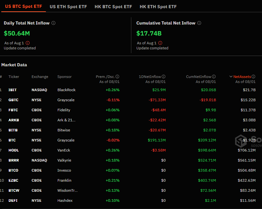The image size is (262, 209).
Task: Toggle the NetAssets sort order chevron
Action: 231,76
